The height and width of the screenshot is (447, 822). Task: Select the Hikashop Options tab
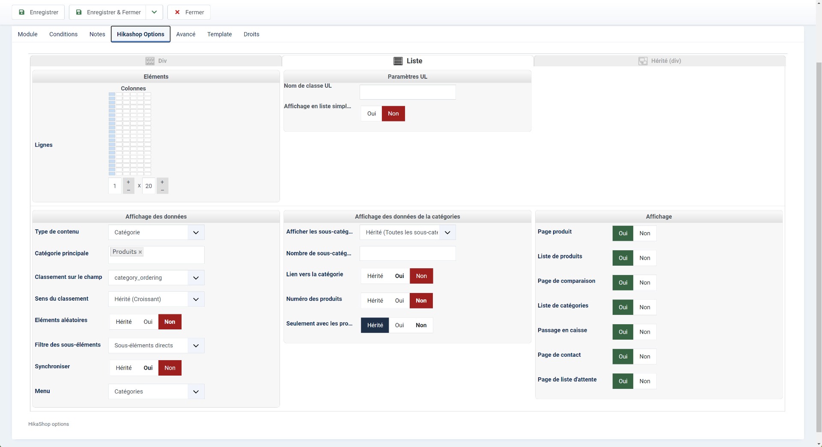[x=140, y=34]
